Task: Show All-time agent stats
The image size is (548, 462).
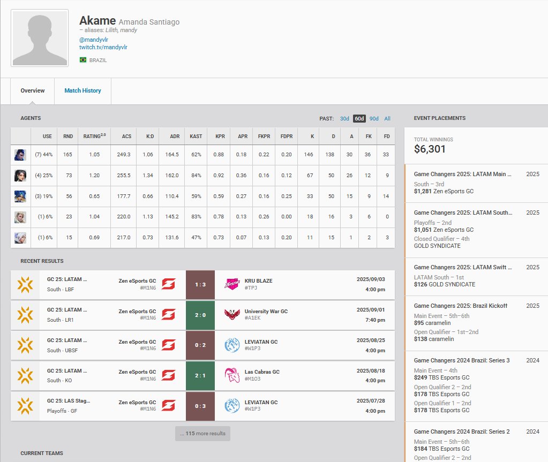Action: [387, 119]
